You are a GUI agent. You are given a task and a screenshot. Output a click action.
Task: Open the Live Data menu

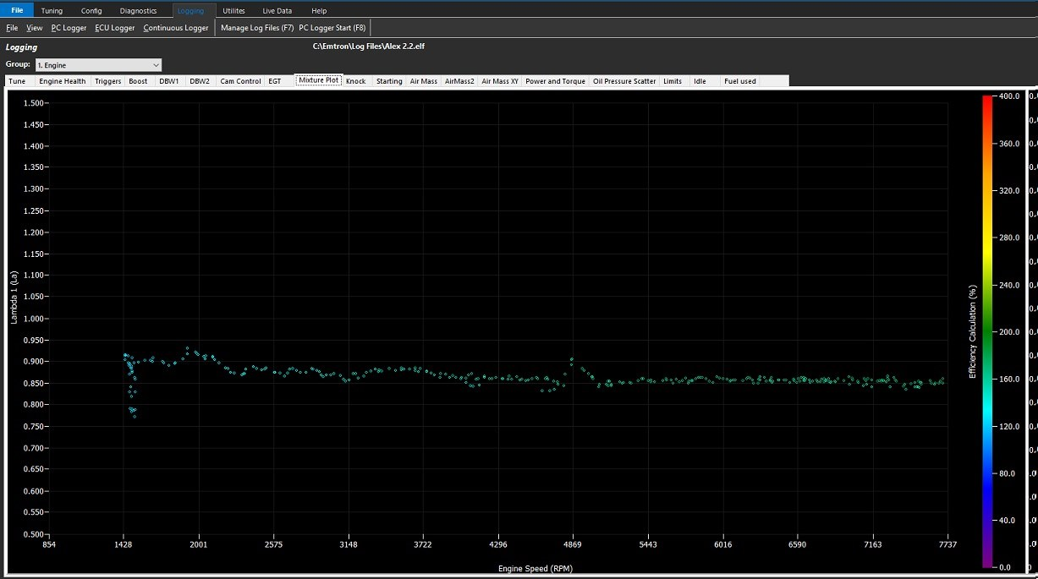tap(277, 10)
